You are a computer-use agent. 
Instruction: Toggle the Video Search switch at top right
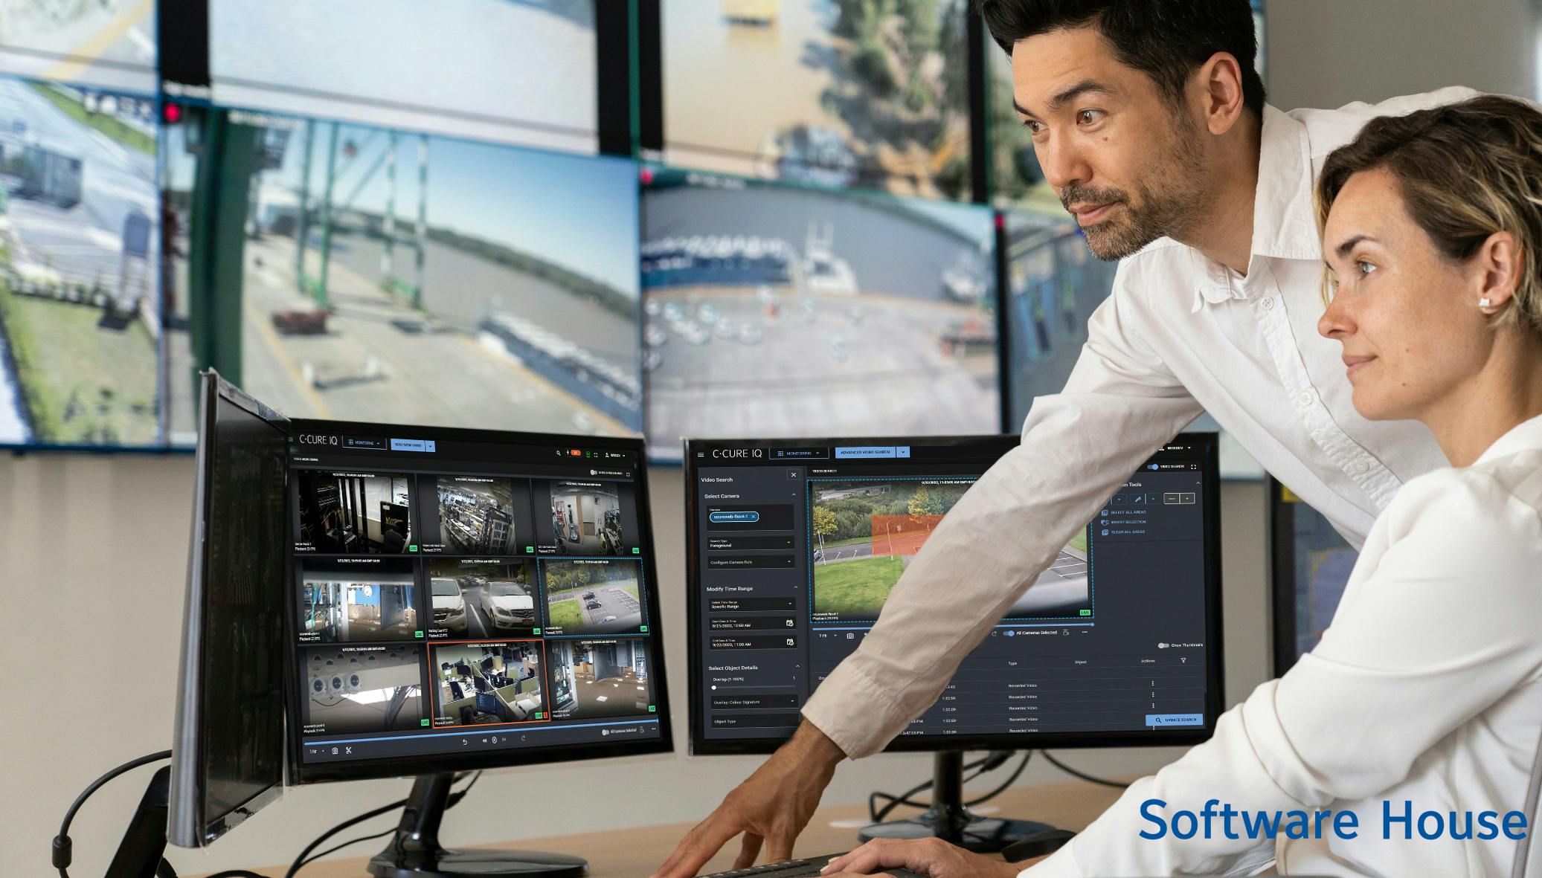coord(1153,467)
